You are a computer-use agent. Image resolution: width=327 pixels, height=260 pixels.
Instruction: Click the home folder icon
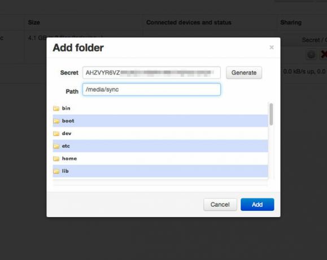56,159
